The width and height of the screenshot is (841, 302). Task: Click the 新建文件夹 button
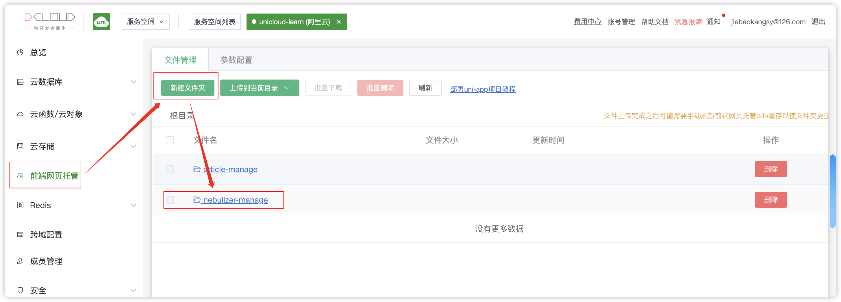187,88
